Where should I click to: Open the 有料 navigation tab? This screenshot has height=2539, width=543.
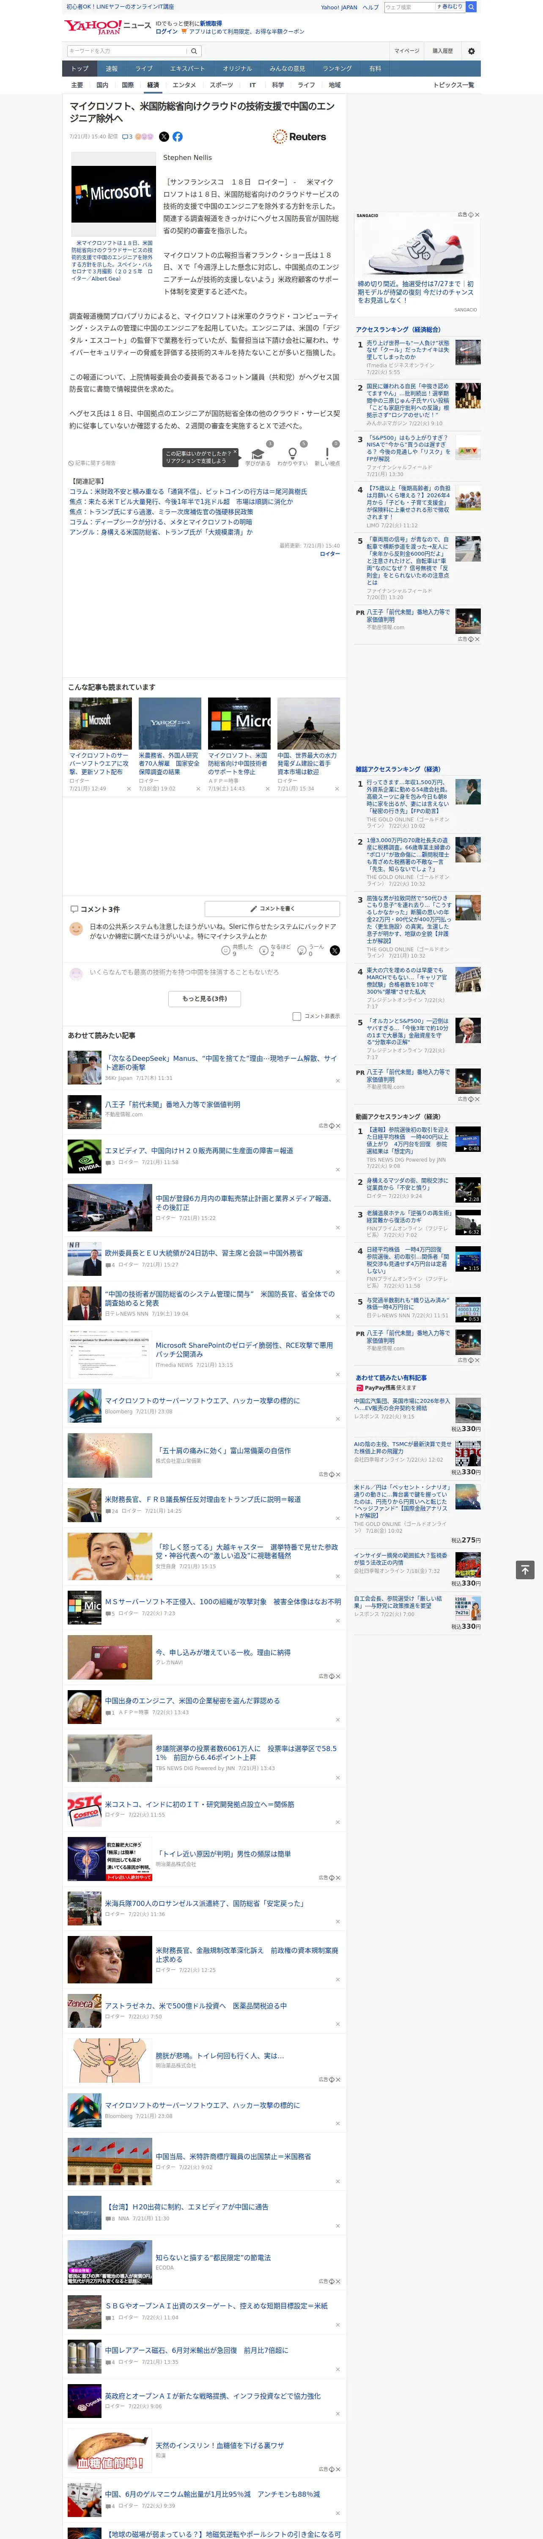click(x=375, y=69)
